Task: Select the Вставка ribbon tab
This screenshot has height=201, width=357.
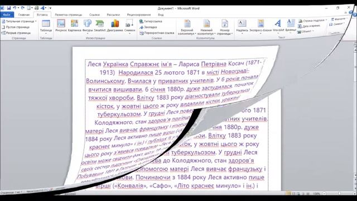Action: click(x=42, y=15)
